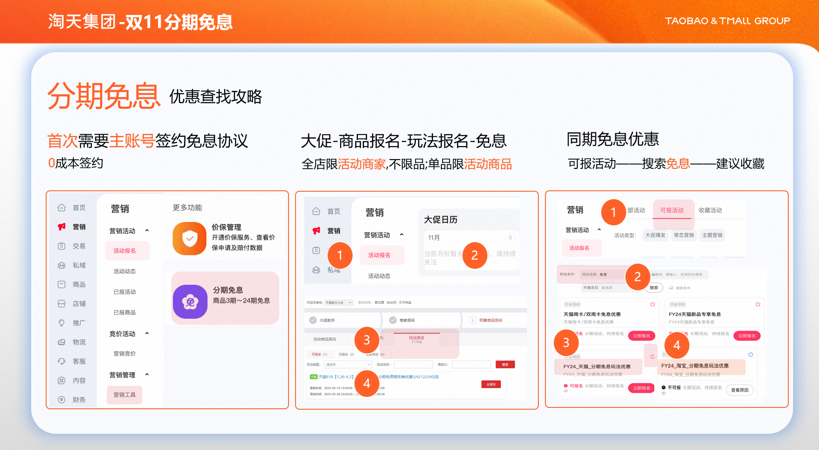This screenshot has height=450, width=819.
Task: Select the 活动商品报名 tab
Action: [x=325, y=339]
